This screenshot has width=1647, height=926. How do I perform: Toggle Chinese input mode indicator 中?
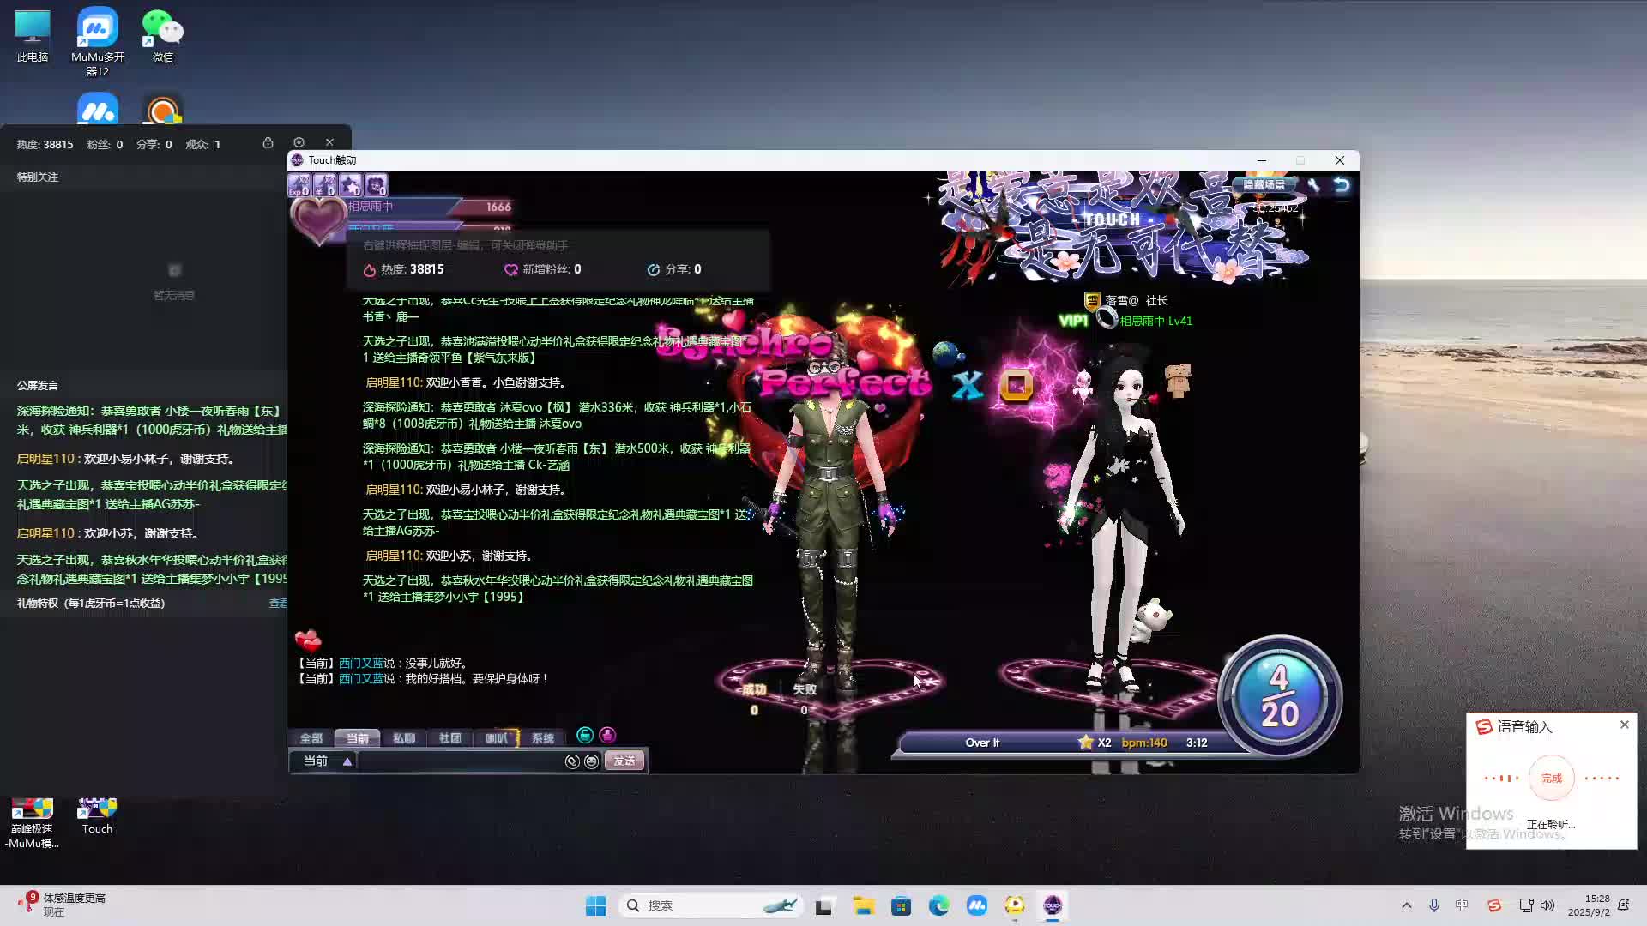click(x=1462, y=905)
